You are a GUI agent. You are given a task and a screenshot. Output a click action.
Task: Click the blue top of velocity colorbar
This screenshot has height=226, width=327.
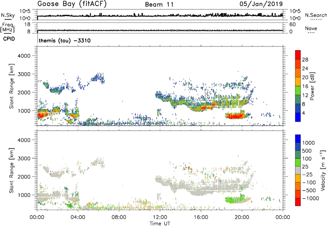tap(298, 139)
